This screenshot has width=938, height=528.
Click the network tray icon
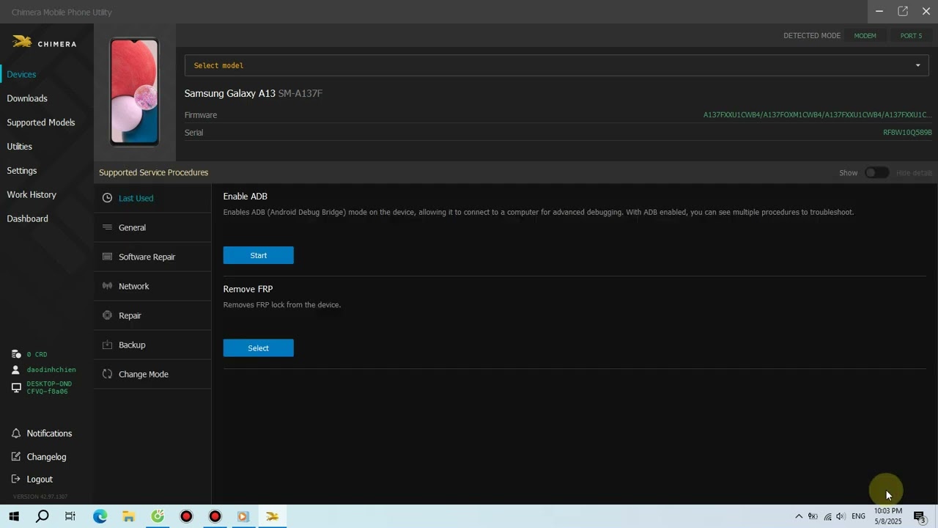coord(827,516)
